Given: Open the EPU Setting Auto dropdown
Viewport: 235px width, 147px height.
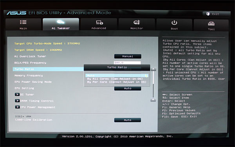Looking at the screenshot, I should (128, 89).
